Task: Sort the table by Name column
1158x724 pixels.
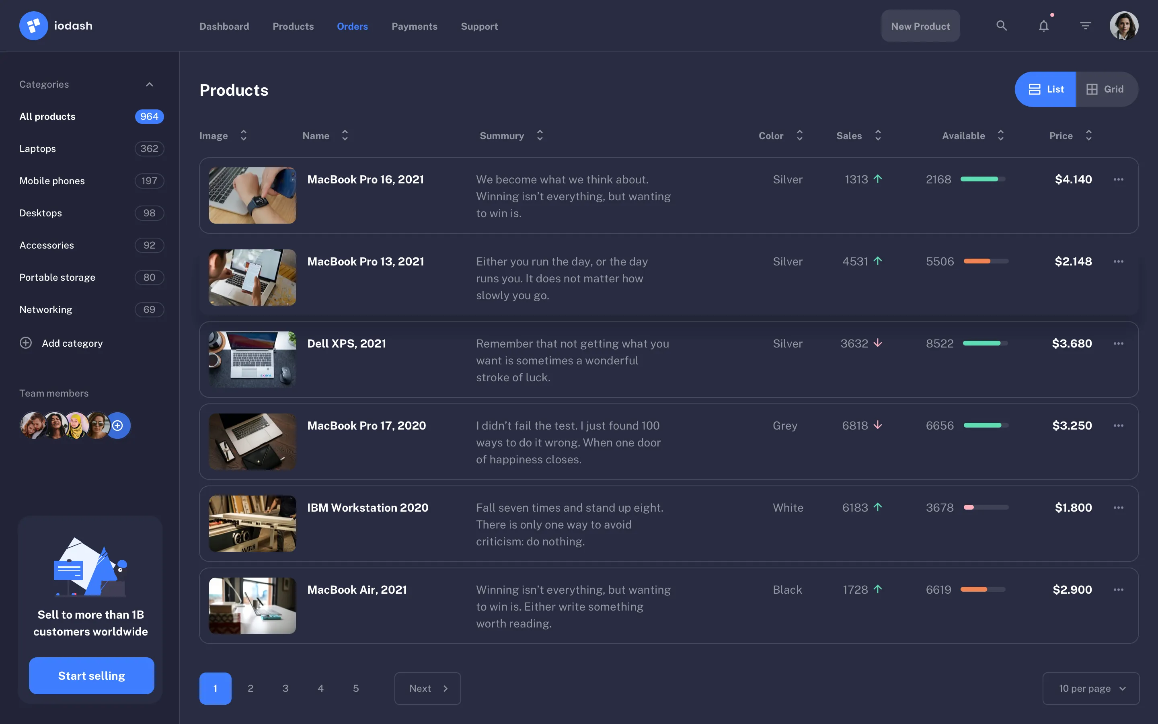Action: click(345, 136)
